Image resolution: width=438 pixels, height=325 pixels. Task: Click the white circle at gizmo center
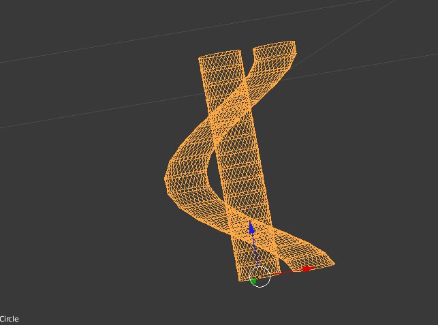point(260,277)
